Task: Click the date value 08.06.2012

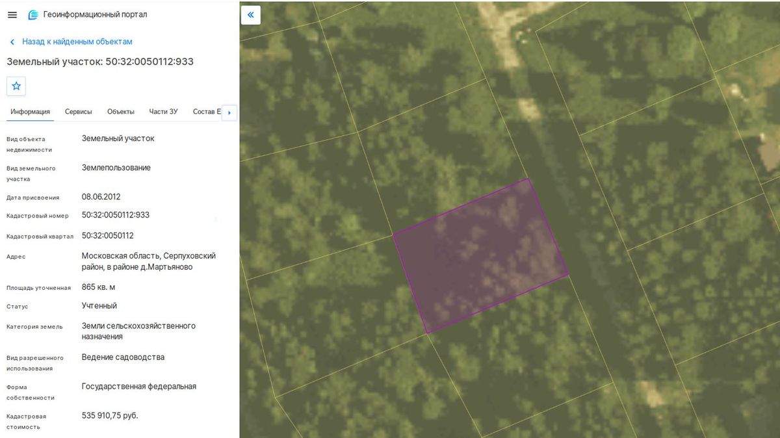Action: point(101,197)
